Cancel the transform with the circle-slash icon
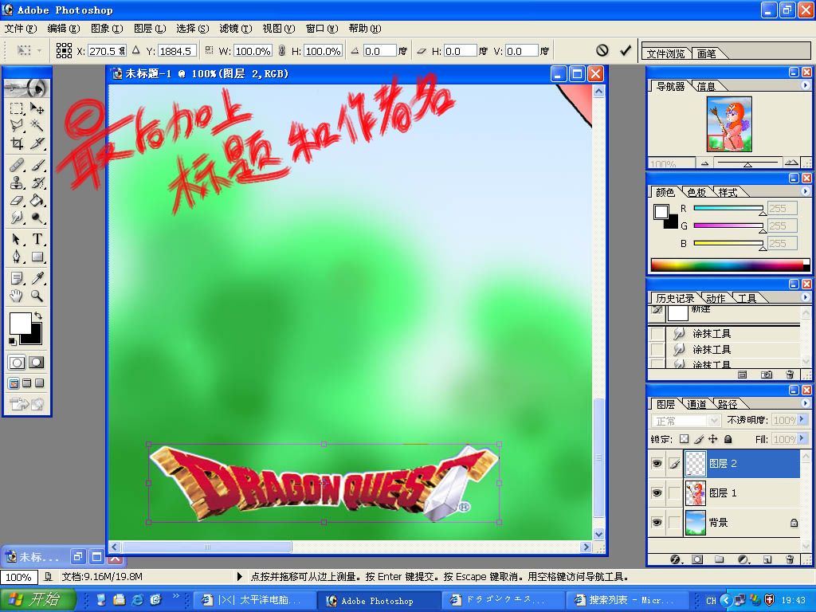The image size is (816, 612). pos(602,50)
